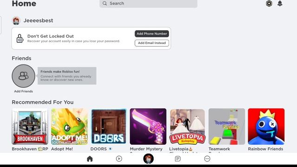Image resolution: width=297 pixels, height=167 pixels.
Task: Click the padlock icon in lockout card
Action: [x=19, y=39]
